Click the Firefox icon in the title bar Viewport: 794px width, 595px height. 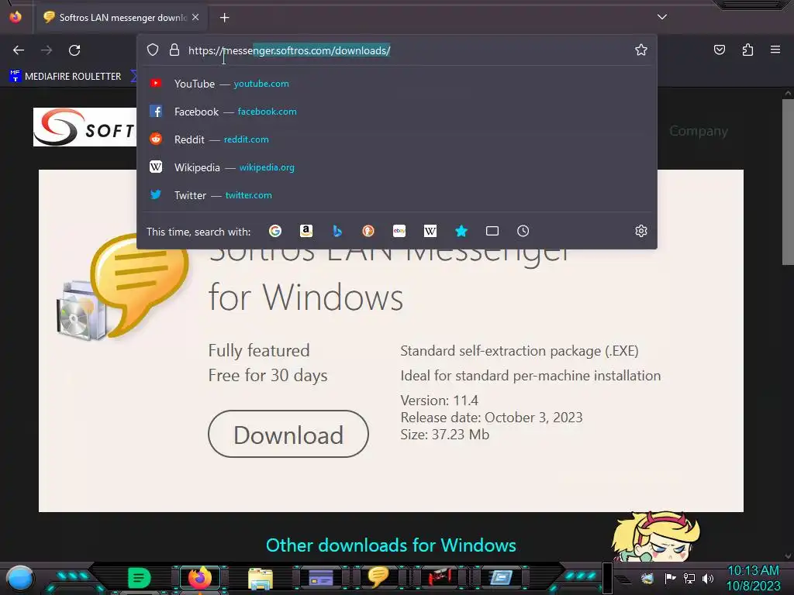coord(16,17)
